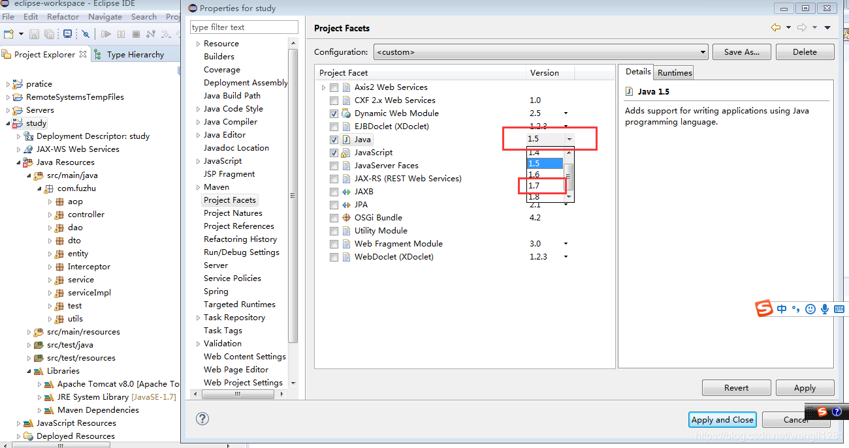Uncheck the Java facet checkbox
Viewport: 849px width, 448px height.
334,140
